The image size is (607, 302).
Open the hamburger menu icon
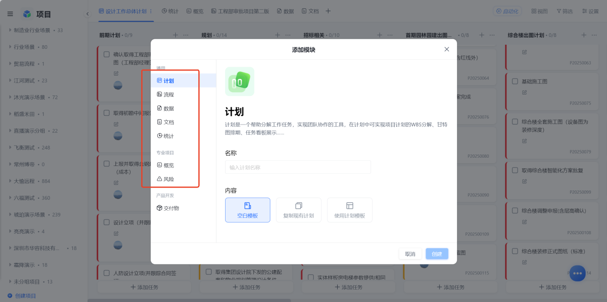(x=10, y=14)
